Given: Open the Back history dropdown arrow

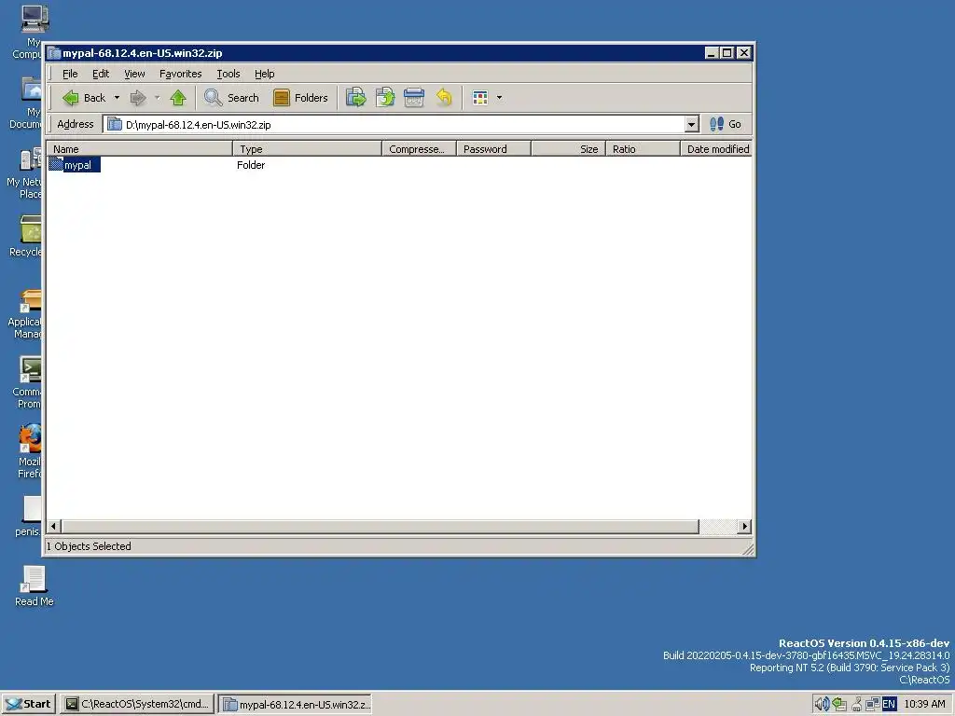Looking at the screenshot, I should 117,97.
